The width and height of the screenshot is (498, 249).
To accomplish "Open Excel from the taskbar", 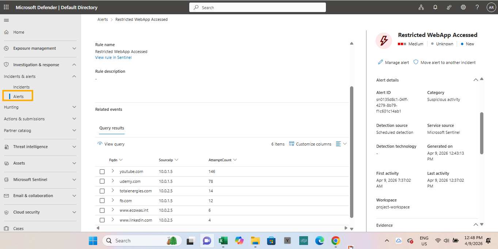I will point(223,241).
